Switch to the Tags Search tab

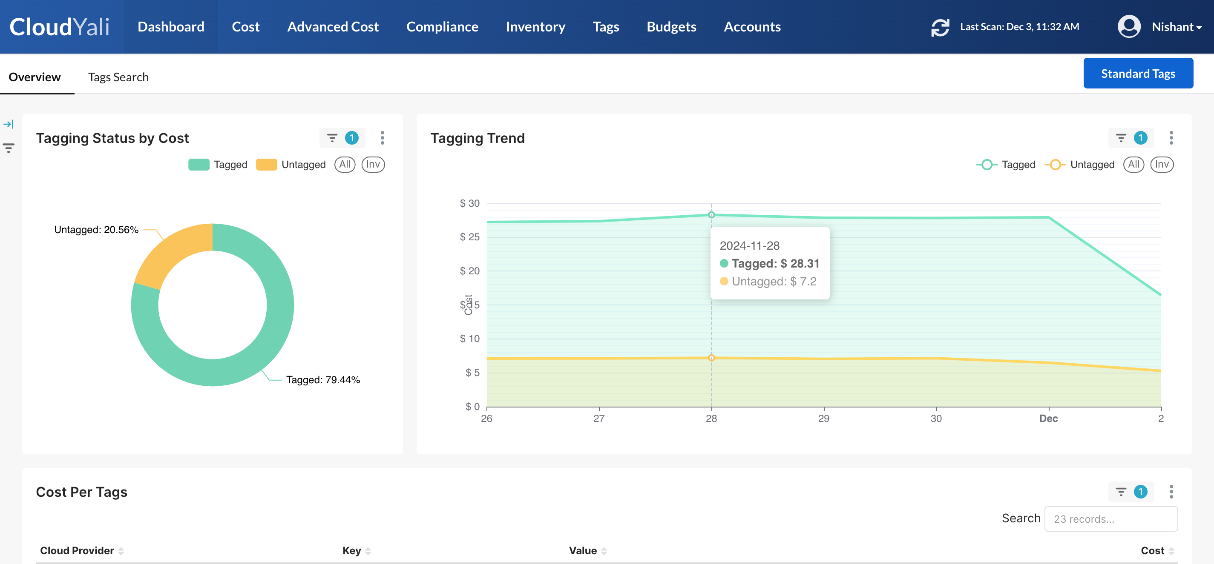118,77
